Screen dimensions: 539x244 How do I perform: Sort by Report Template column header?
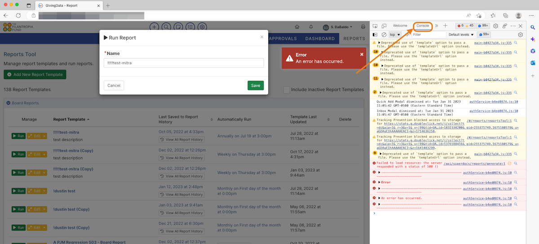[x=71, y=120]
